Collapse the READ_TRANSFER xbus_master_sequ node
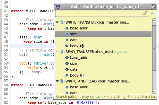The height and width of the screenshot is (105, 159). [57, 52]
